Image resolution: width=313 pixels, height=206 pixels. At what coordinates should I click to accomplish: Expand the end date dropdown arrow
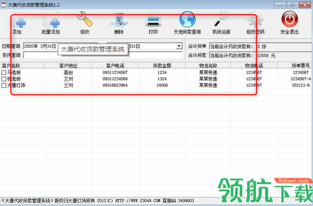[179, 46]
